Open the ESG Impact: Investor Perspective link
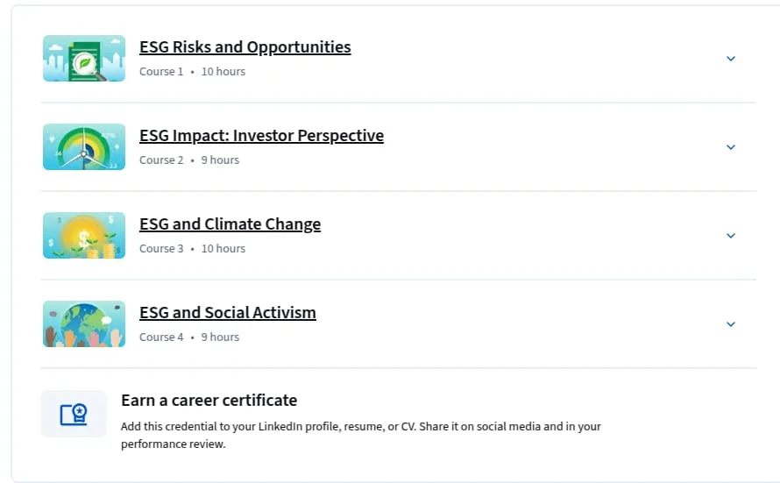The image size is (780, 483). coord(261,135)
